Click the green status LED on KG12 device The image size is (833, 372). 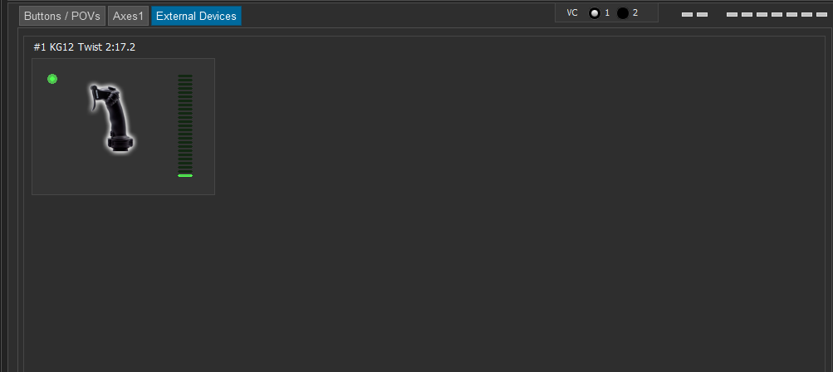click(52, 79)
